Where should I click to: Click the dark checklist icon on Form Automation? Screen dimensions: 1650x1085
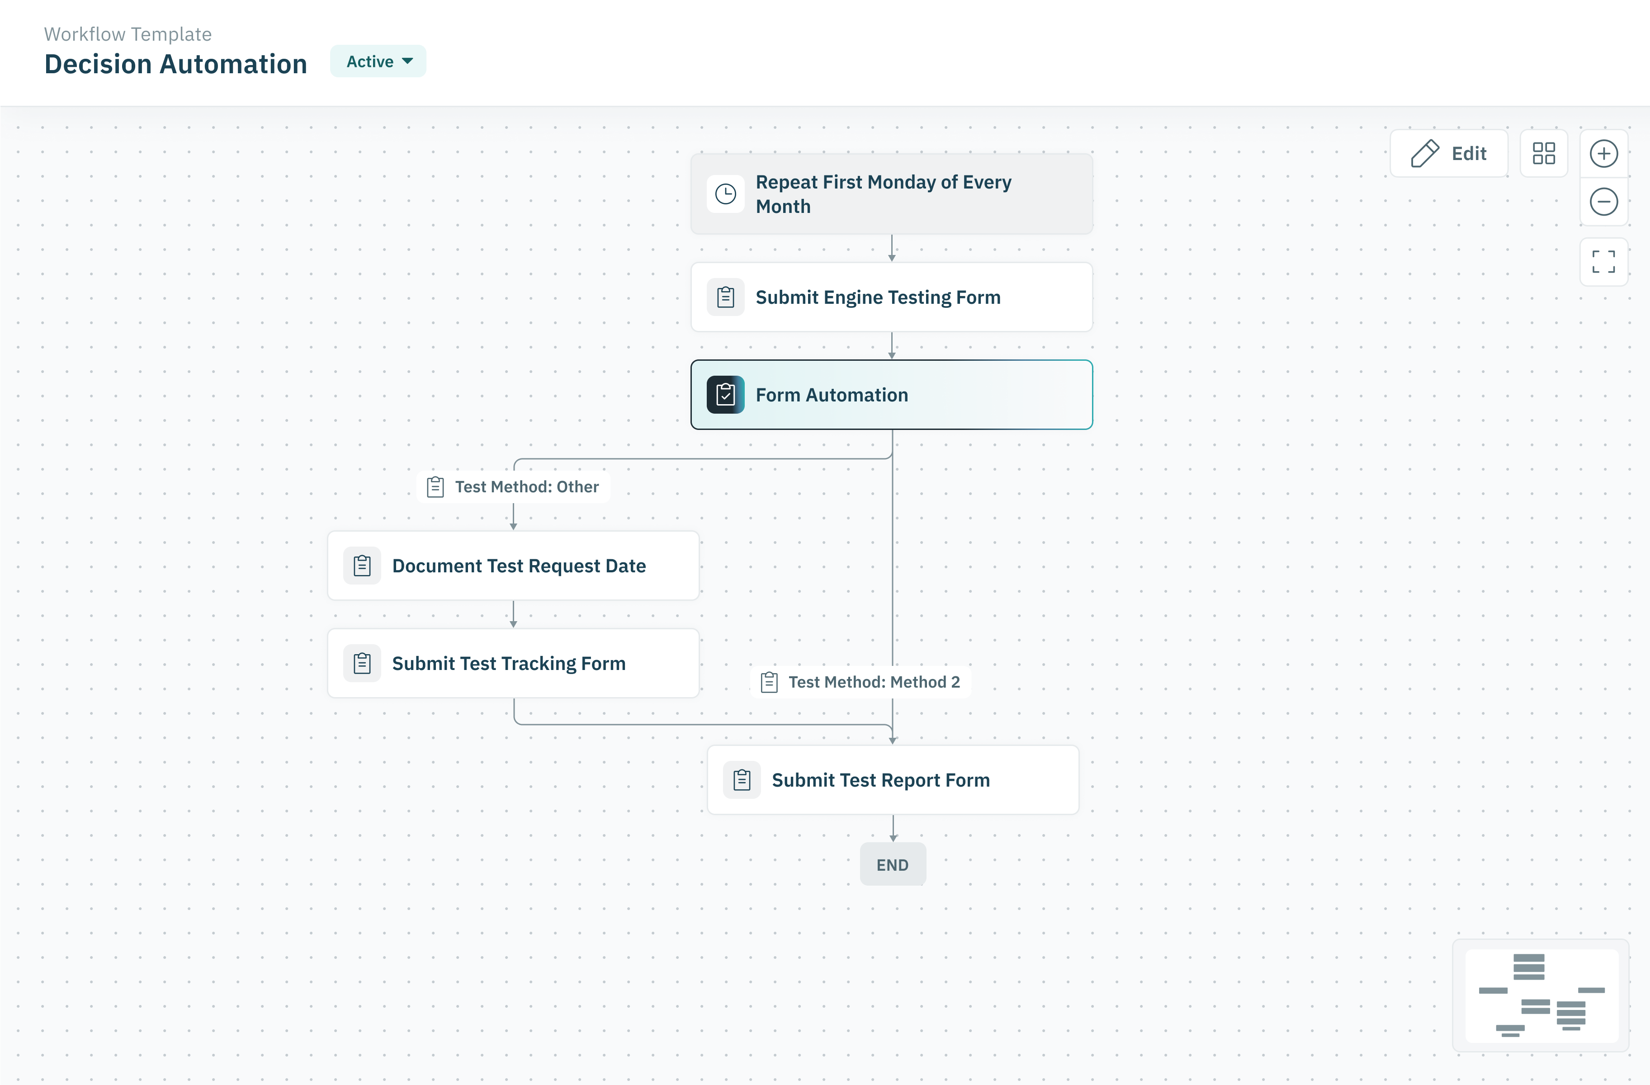click(x=725, y=395)
